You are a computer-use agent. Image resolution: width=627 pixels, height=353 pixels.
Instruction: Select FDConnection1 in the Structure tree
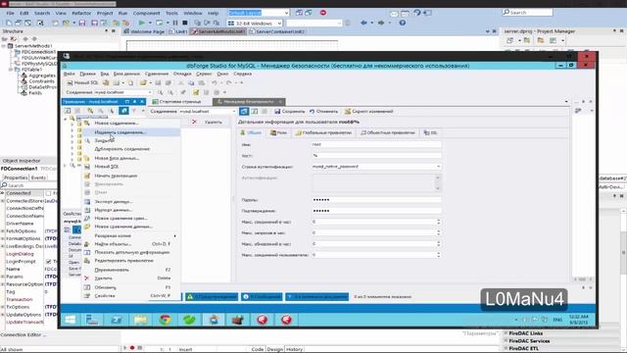[x=38, y=52]
